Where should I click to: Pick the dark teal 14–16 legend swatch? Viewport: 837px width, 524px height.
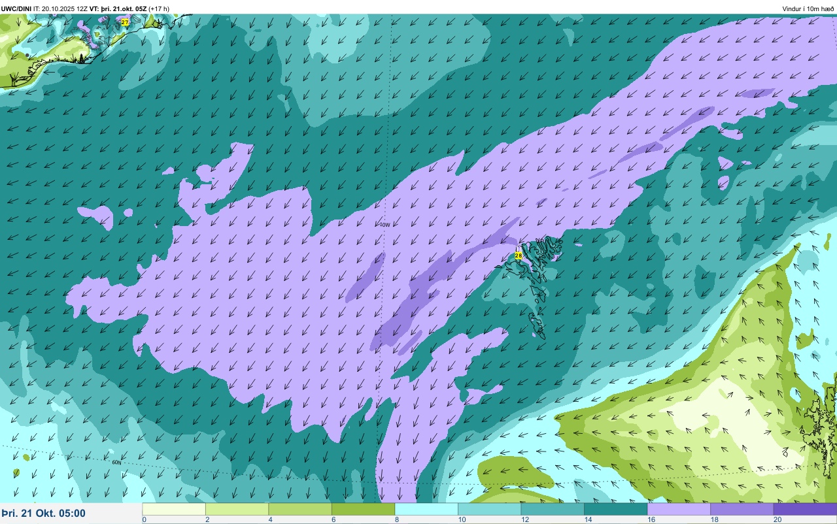[616, 509]
